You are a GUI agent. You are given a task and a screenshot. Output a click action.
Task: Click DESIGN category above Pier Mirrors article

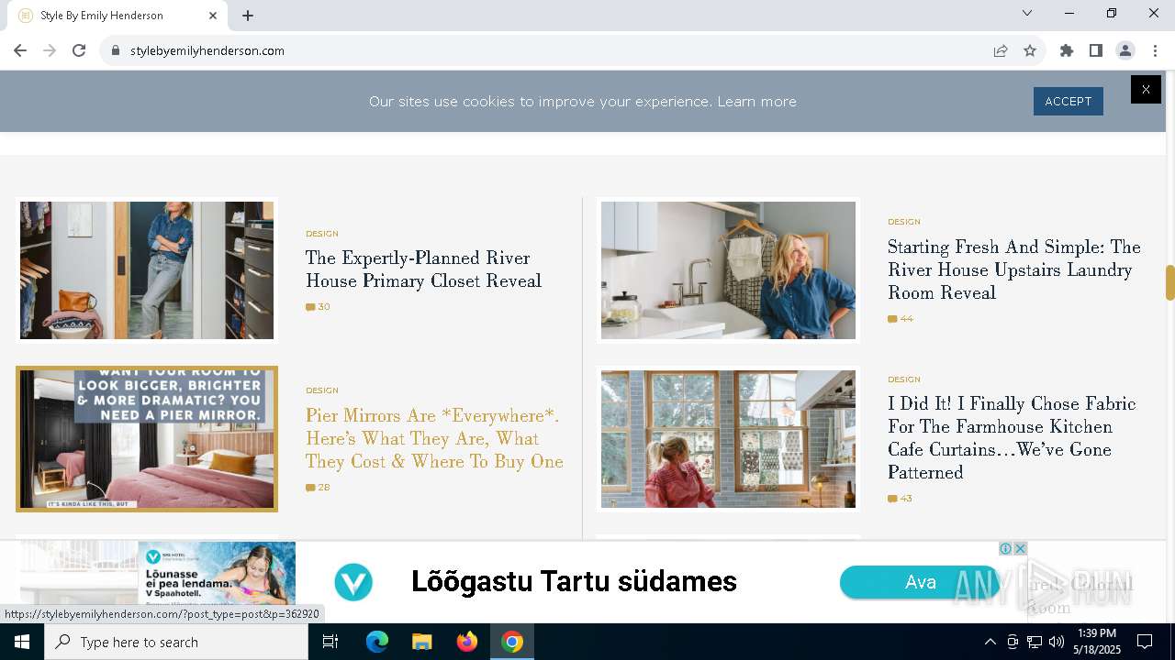(x=322, y=390)
